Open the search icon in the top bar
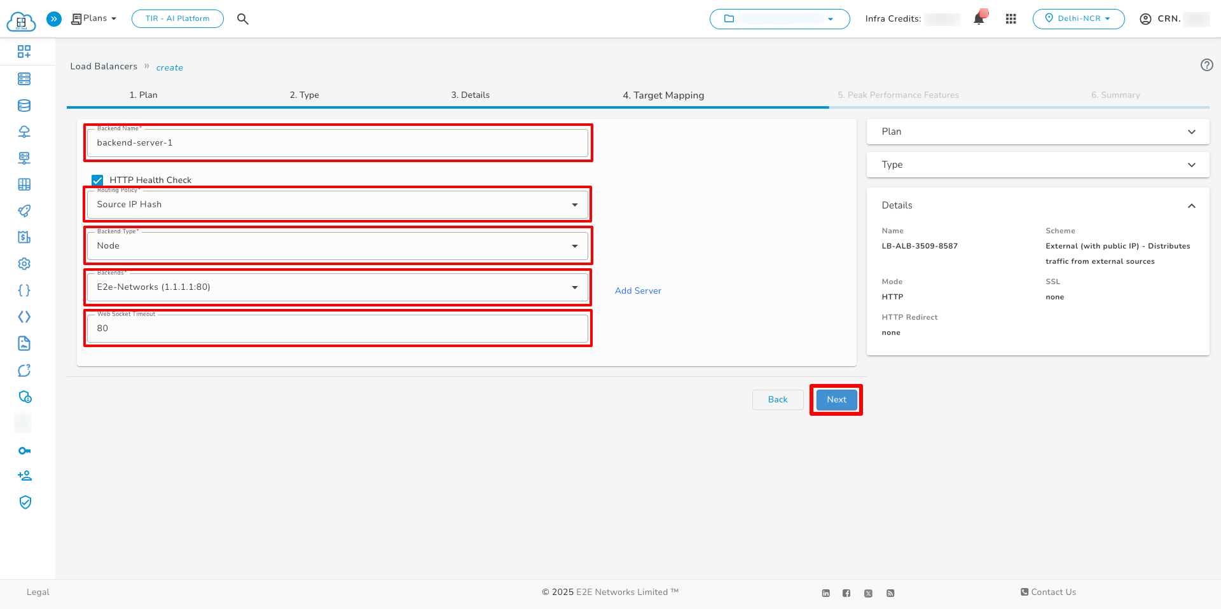The height and width of the screenshot is (609, 1221). point(242,18)
